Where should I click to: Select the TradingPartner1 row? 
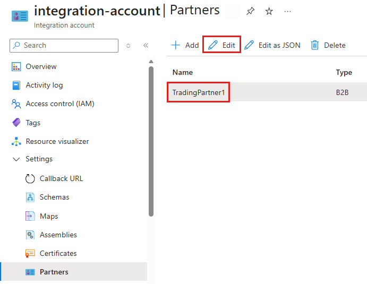(x=199, y=92)
